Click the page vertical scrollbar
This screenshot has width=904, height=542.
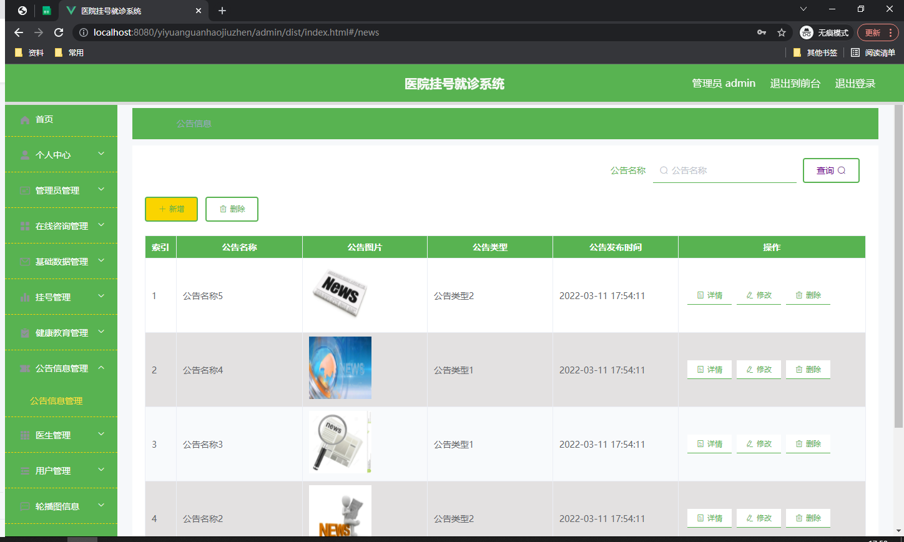(x=898, y=267)
